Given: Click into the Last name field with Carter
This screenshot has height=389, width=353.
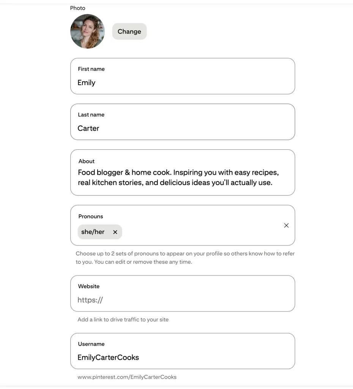Looking at the screenshot, I should point(183,122).
